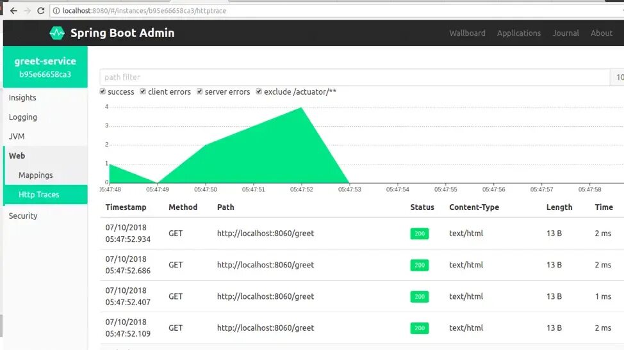This screenshot has height=350, width=624.
Task: Open Applications in the top navigation
Action: [518, 33]
